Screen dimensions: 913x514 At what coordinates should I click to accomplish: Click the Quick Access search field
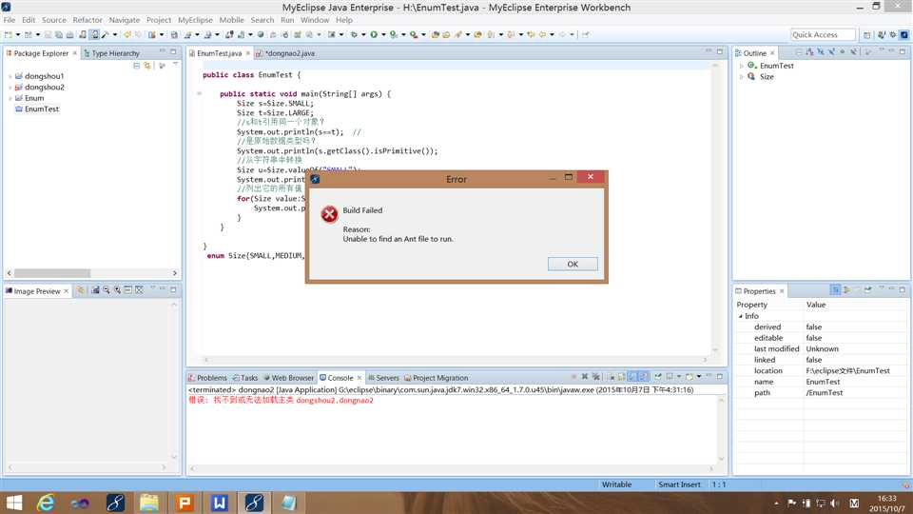823,35
